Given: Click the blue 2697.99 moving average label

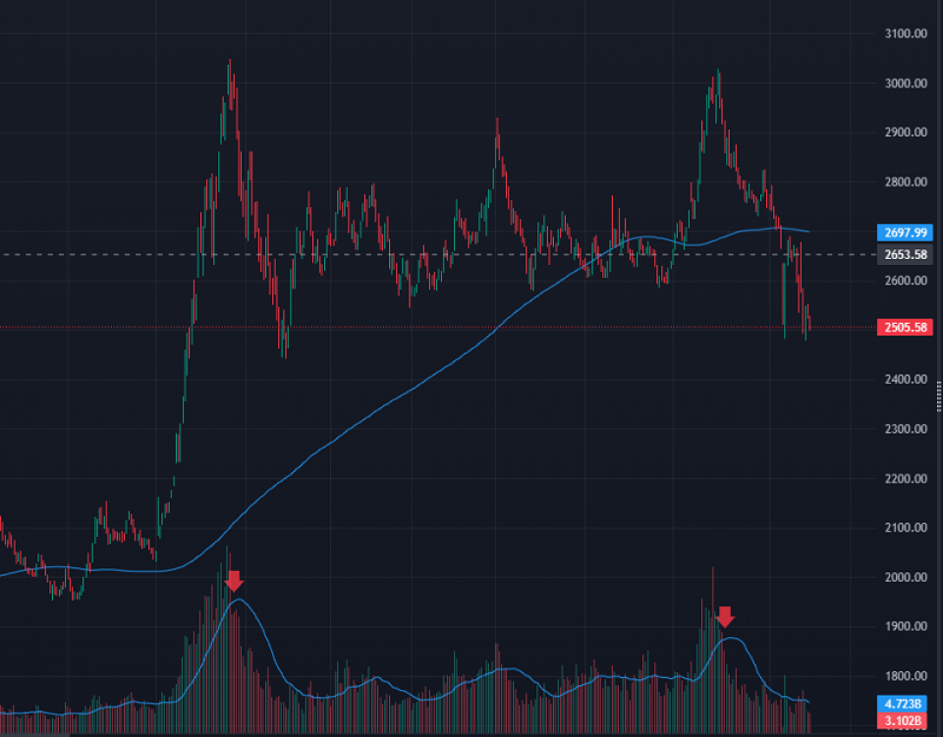Looking at the screenshot, I should click(905, 233).
